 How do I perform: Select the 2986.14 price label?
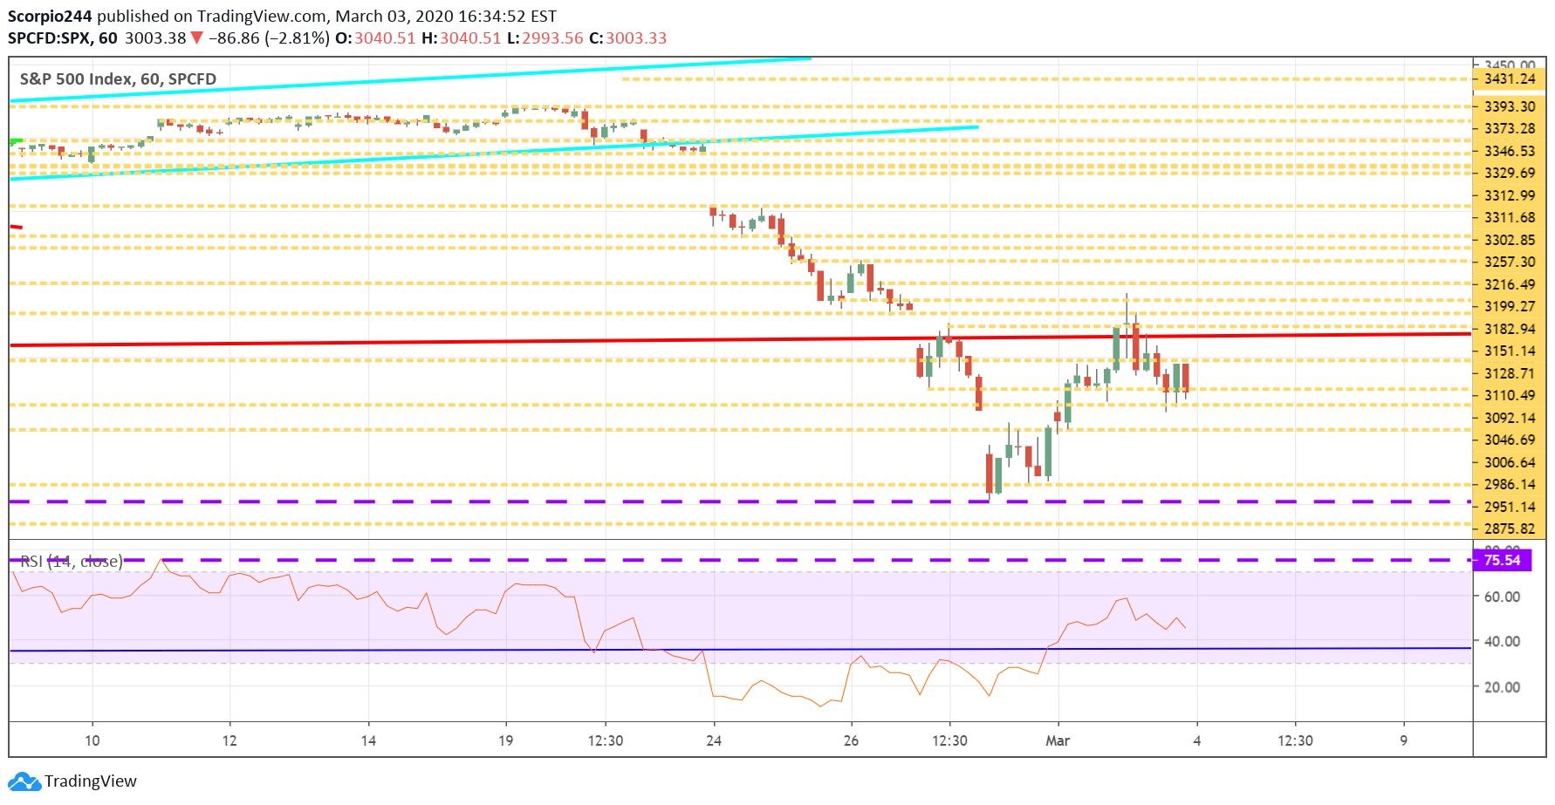coord(1510,484)
